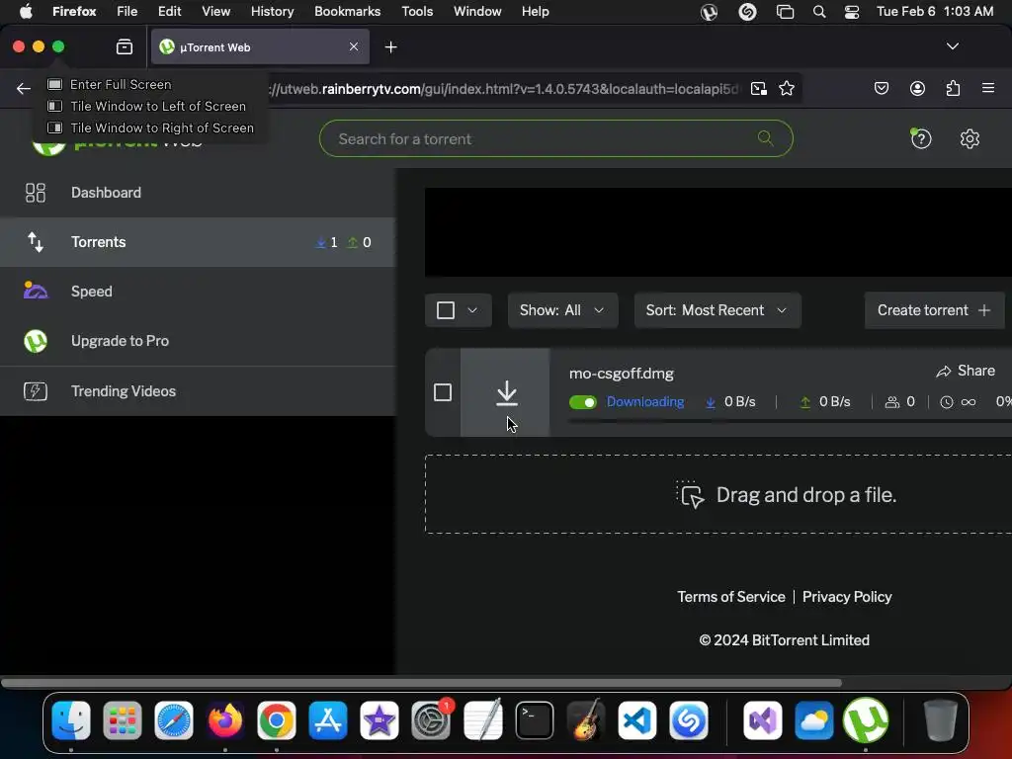Click the clock ETA icon

coord(946,402)
